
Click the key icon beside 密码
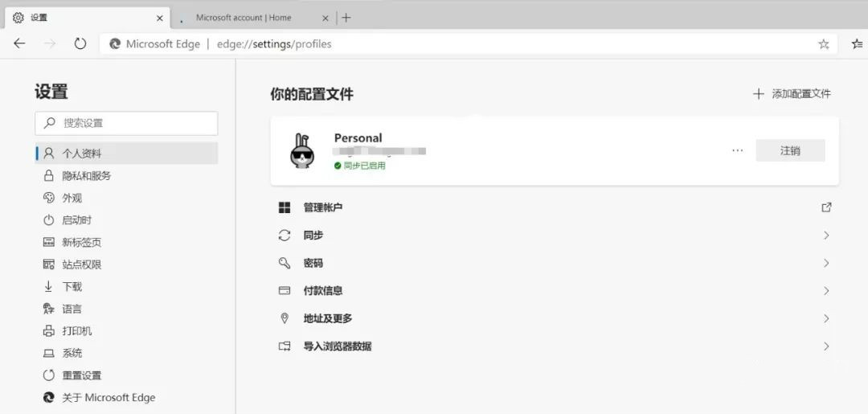pyautogui.click(x=285, y=263)
